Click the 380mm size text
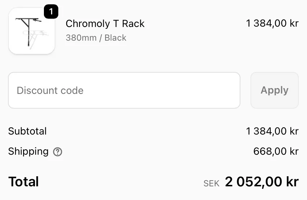This screenshot has height=200, width=307. (81, 38)
